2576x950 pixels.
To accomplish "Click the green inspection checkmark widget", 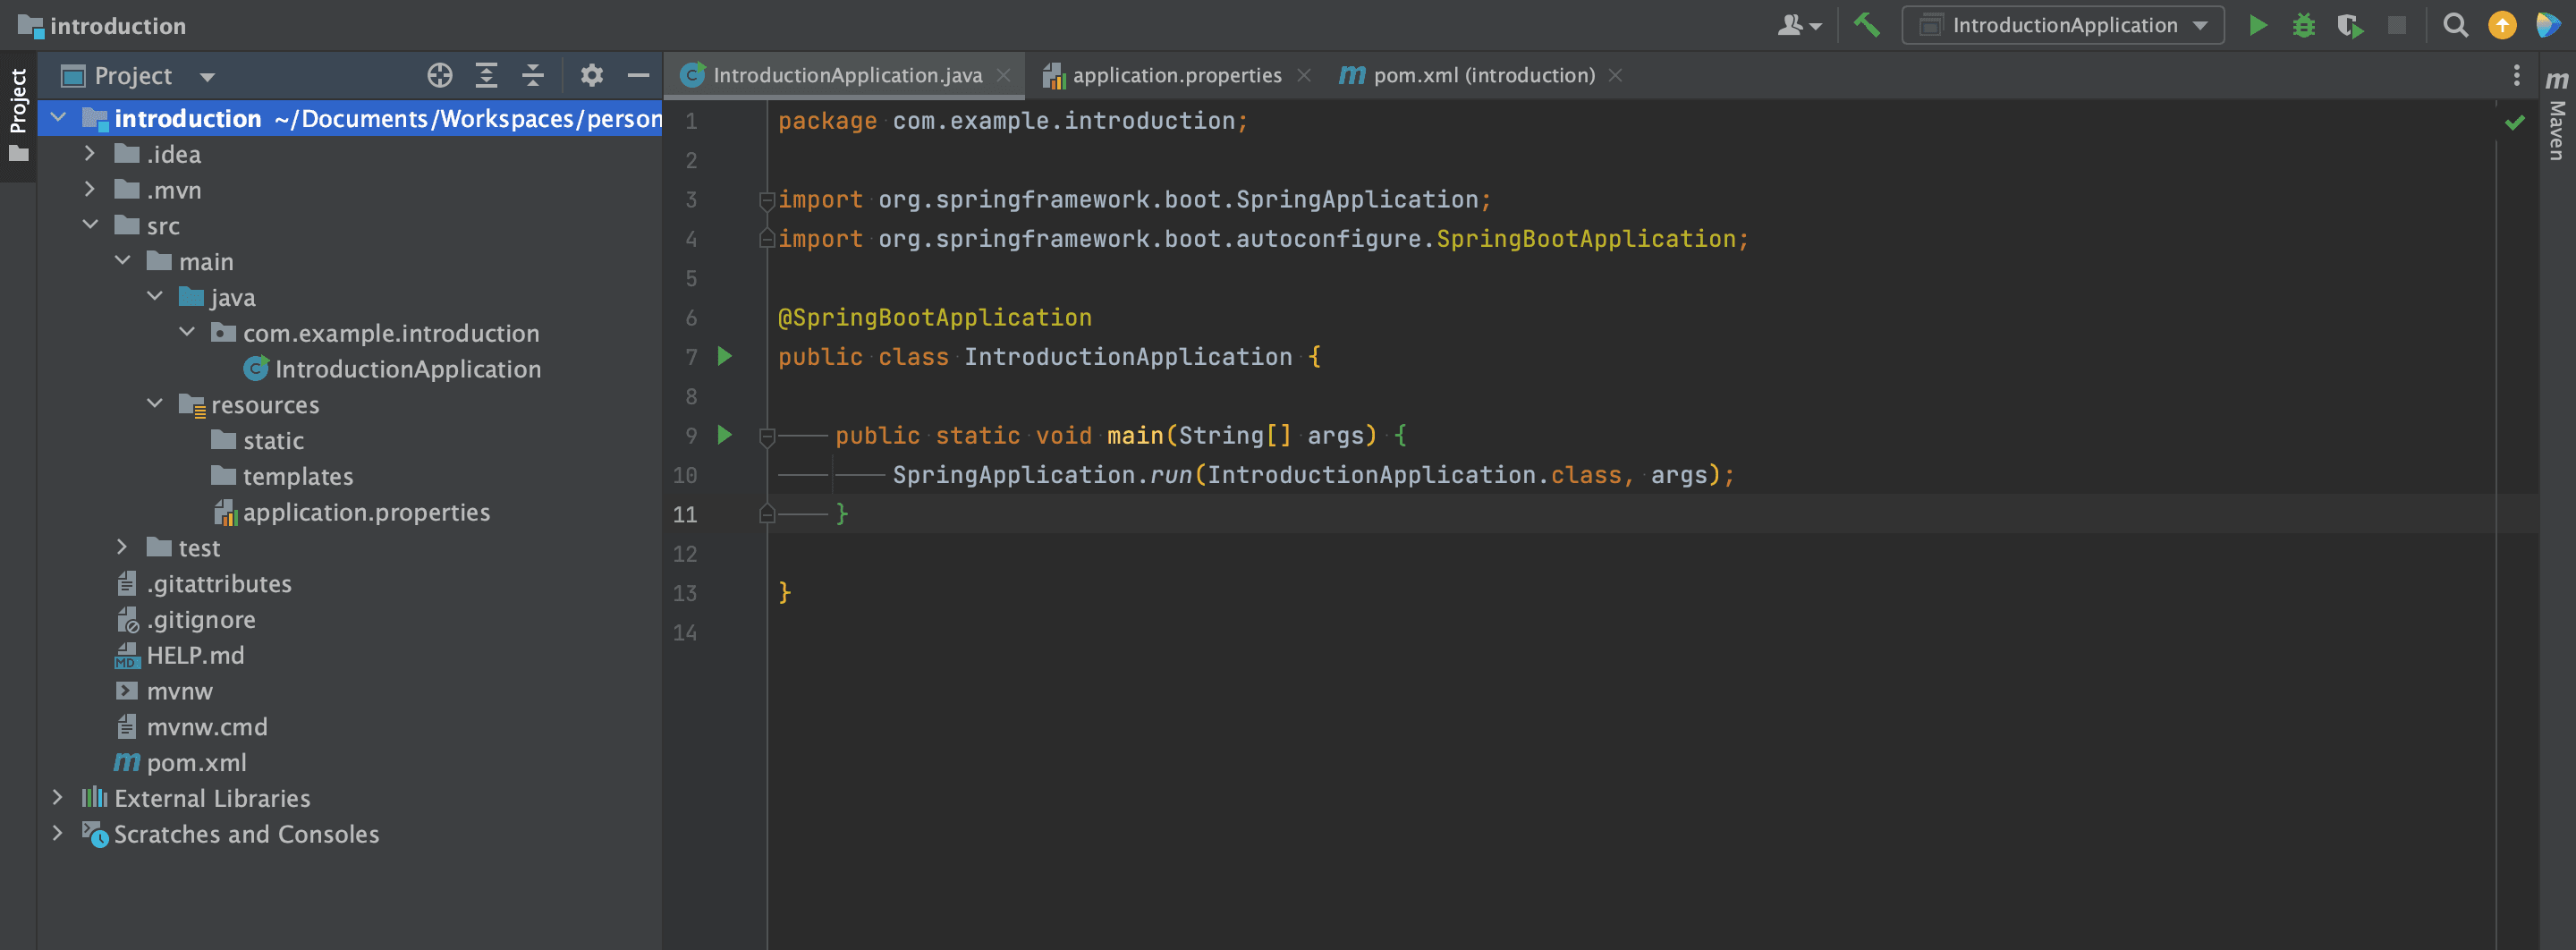I will pos(2514,123).
